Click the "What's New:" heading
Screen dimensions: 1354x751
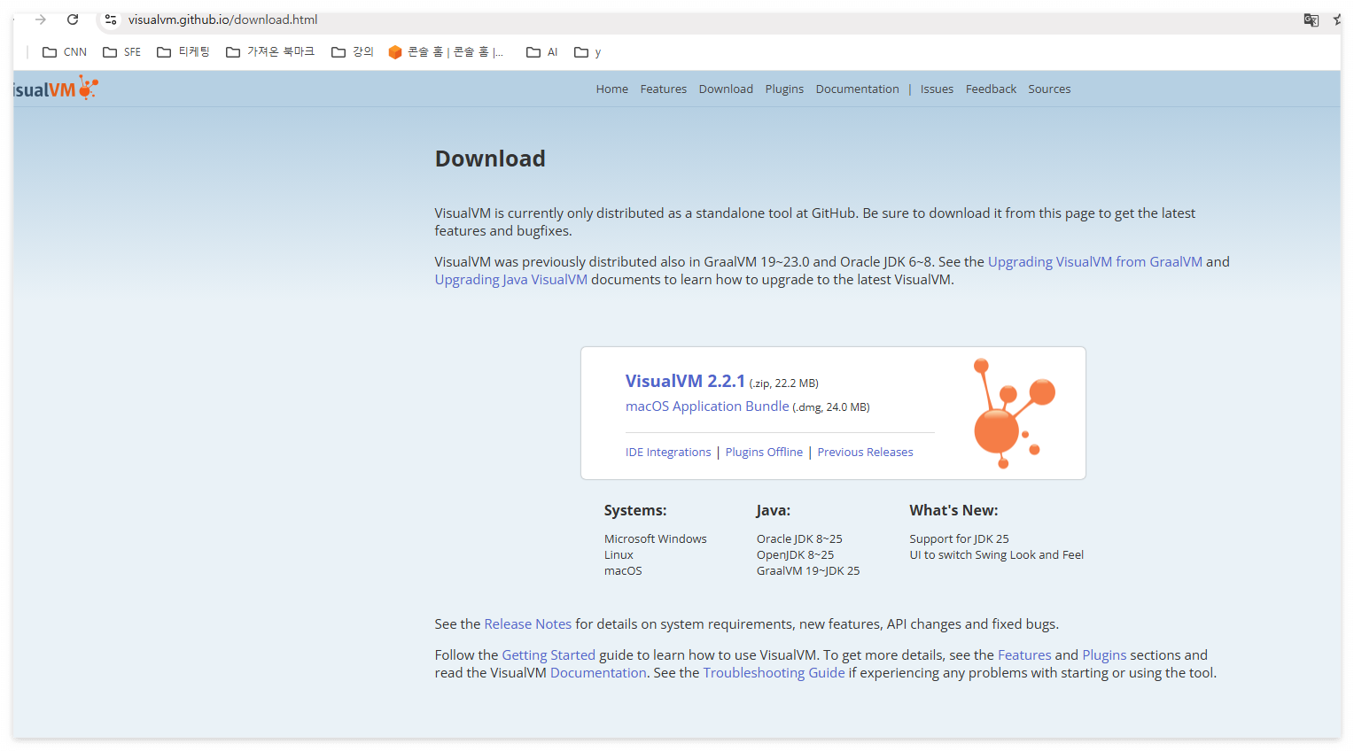point(953,511)
